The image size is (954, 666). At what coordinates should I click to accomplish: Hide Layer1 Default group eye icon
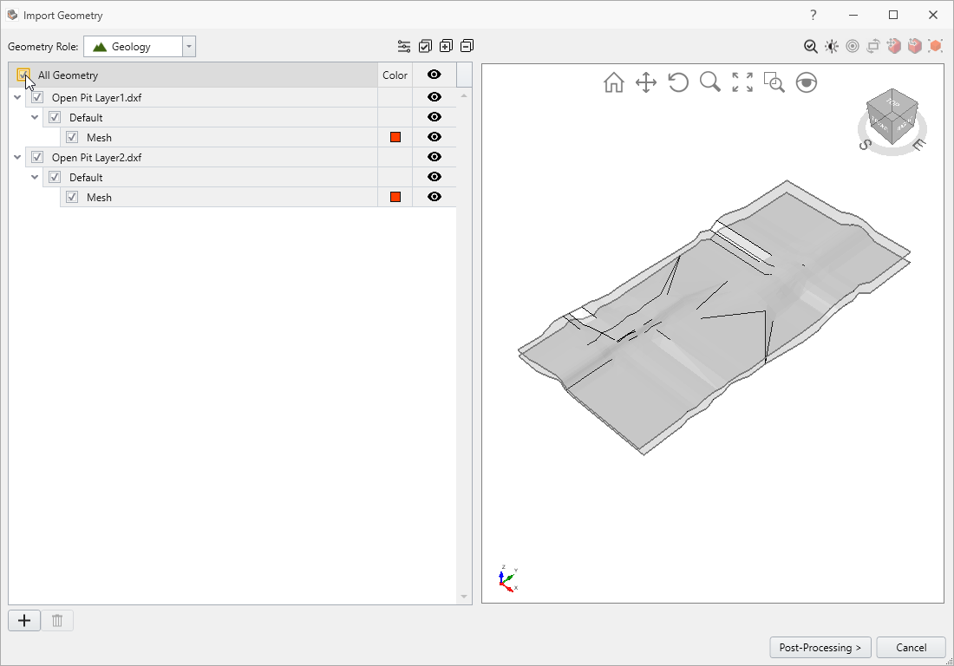coord(434,117)
